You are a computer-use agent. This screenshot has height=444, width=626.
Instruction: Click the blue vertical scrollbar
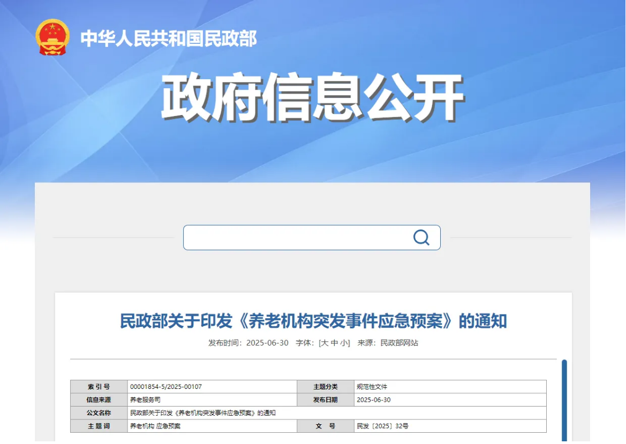coord(564,400)
